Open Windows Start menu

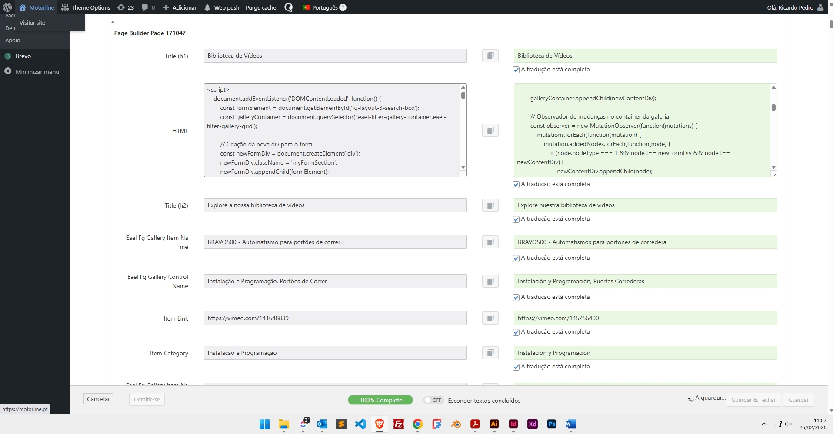click(x=264, y=424)
